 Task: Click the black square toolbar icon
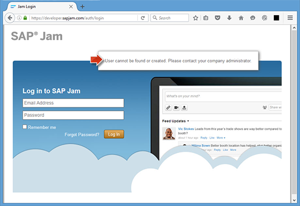[x=276, y=18]
